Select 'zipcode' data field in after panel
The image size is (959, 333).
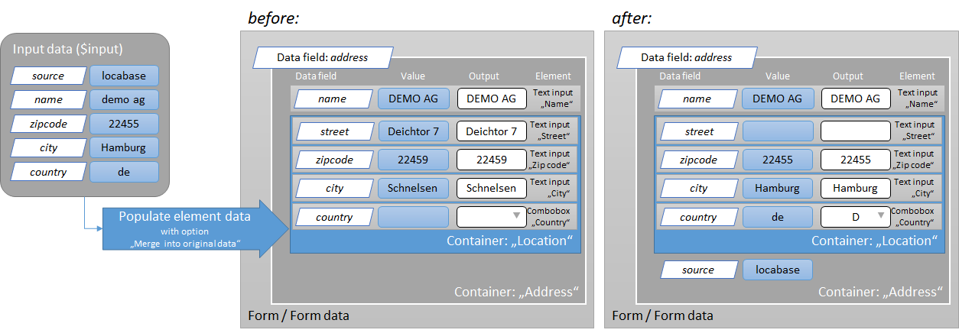click(698, 160)
